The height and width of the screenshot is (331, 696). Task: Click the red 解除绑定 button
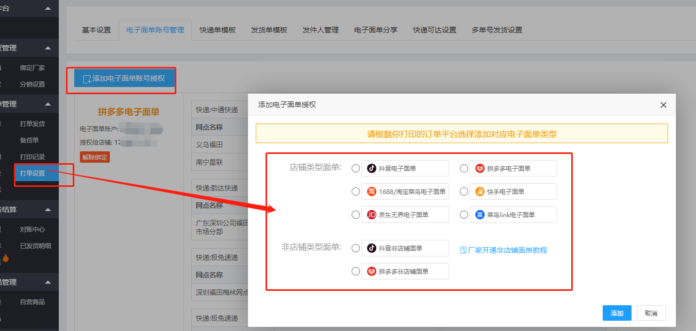[x=95, y=157]
